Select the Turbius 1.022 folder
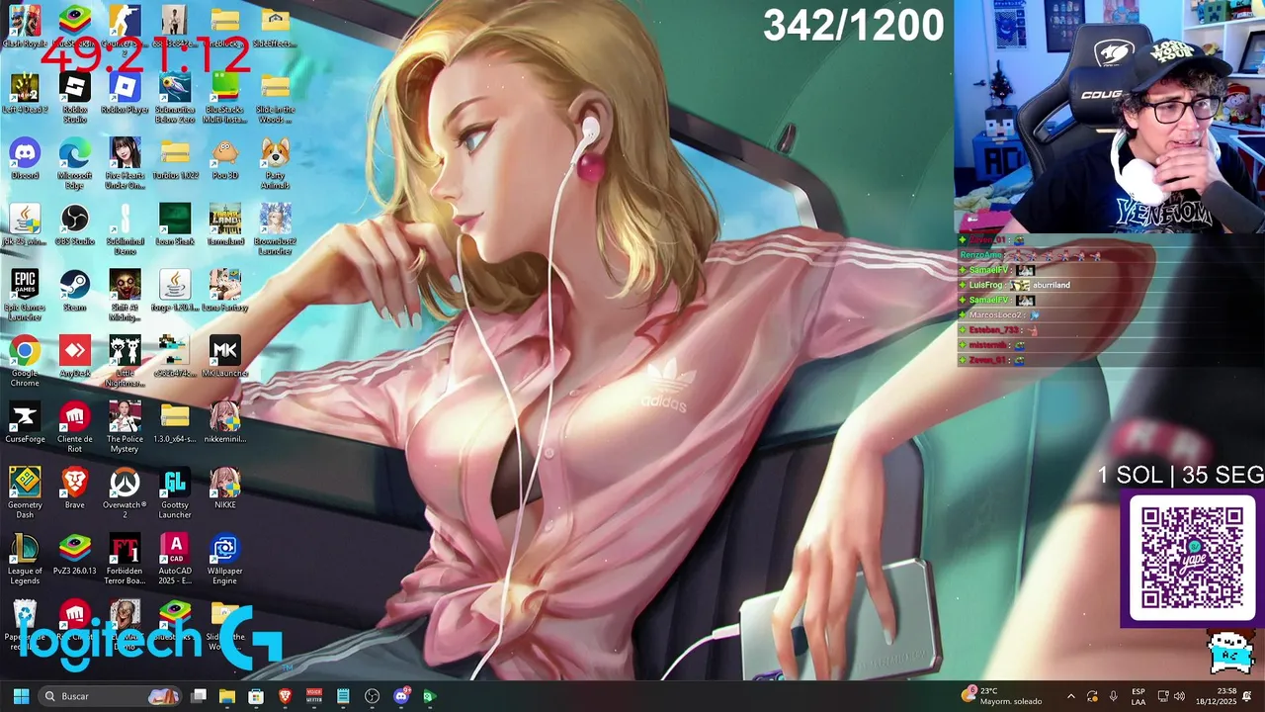This screenshot has width=1265, height=712. (175, 159)
